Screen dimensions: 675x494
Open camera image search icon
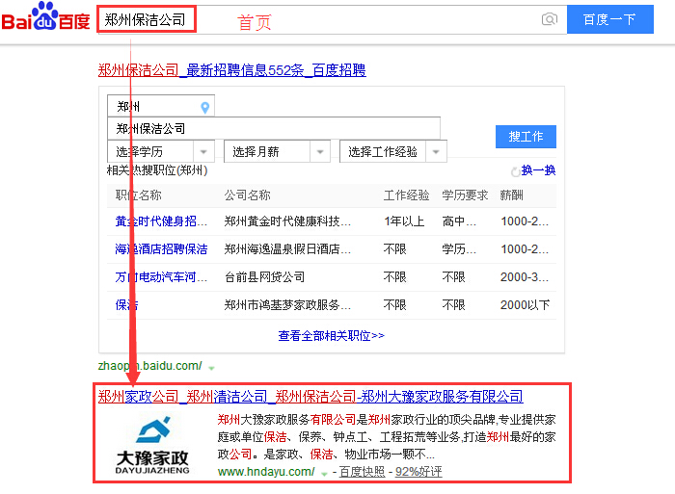pyautogui.click(x=550, y=19)
